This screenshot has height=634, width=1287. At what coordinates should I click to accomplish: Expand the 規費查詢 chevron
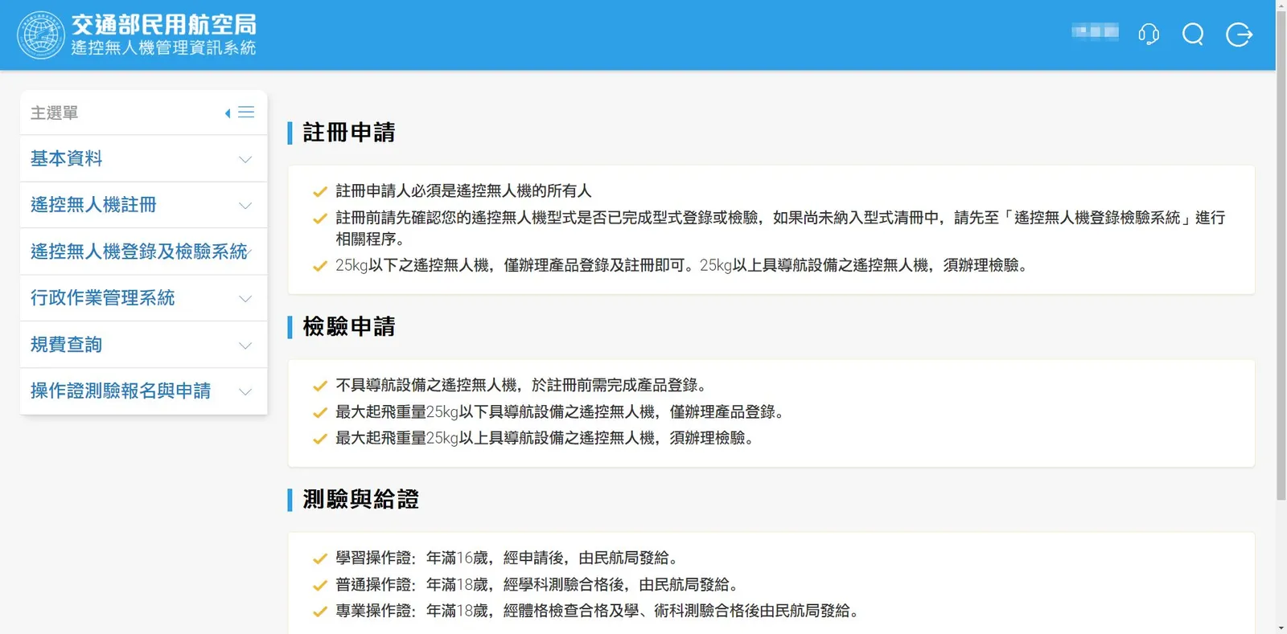point(245,346)
